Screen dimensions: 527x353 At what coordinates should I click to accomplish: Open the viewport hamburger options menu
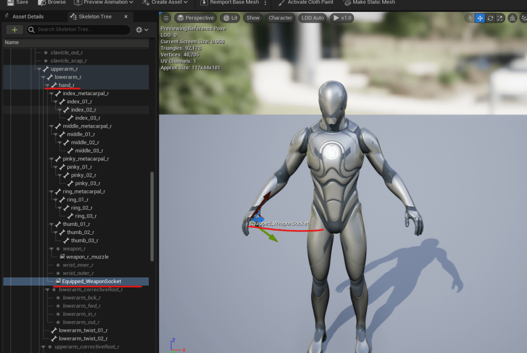[x=166, y=18]
